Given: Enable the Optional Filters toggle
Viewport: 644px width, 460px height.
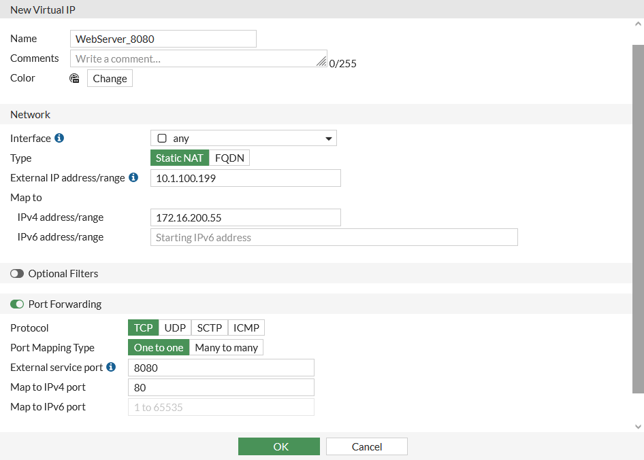Looking at the screenshot, I should 17,273.
